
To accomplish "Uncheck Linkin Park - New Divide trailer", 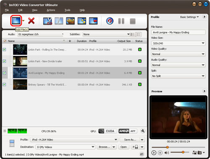I will 4,61.
